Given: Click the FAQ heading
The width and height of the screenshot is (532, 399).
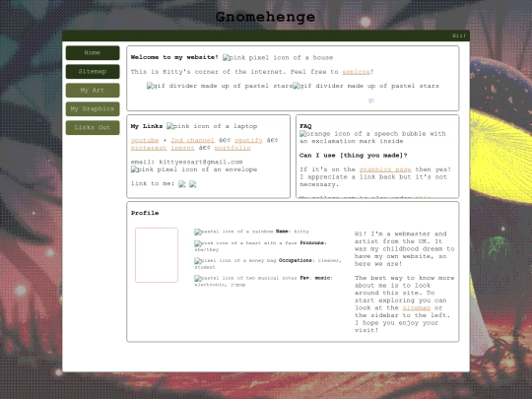Looking at the screenshot, I should point(305,126).
